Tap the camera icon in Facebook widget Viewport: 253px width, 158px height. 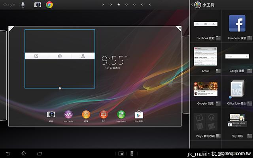tap(60, 56)
